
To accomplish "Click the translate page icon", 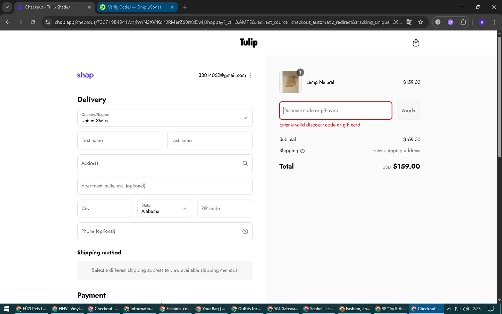I will click(409, 22).
